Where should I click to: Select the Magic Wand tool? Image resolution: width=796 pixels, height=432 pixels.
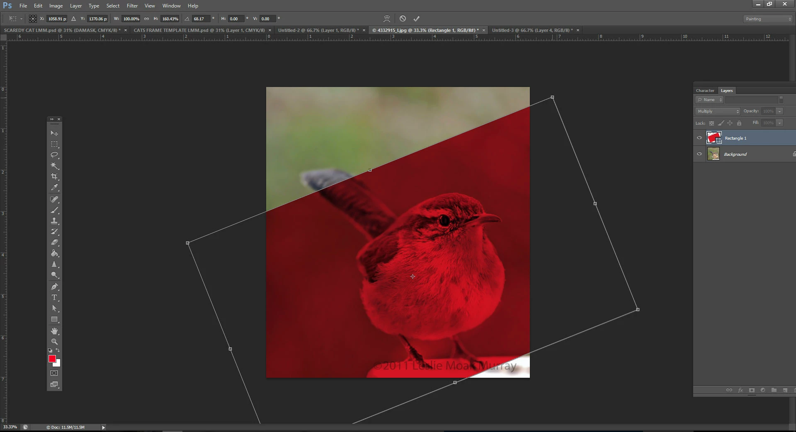[x=54, y=166]
